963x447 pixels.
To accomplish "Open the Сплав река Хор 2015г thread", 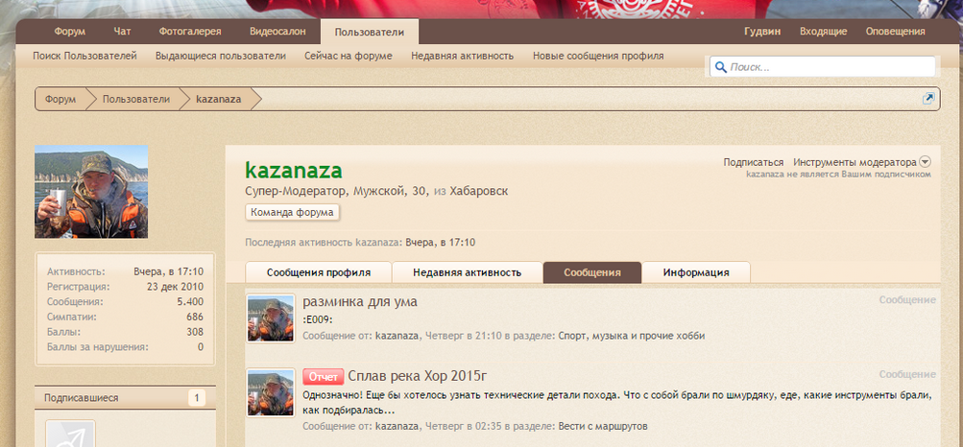I will point(417,376).
